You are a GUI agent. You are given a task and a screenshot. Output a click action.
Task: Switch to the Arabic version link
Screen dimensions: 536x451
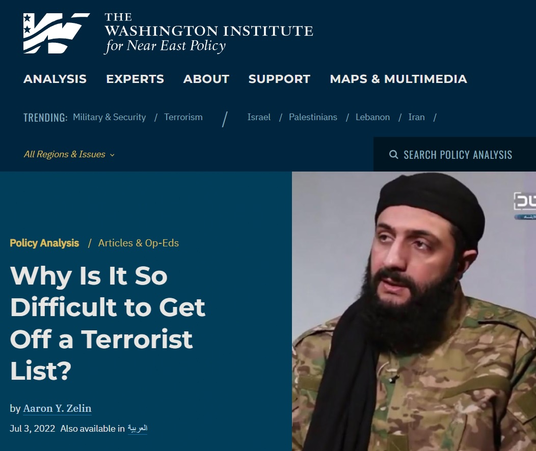click(x=138, y=429)
